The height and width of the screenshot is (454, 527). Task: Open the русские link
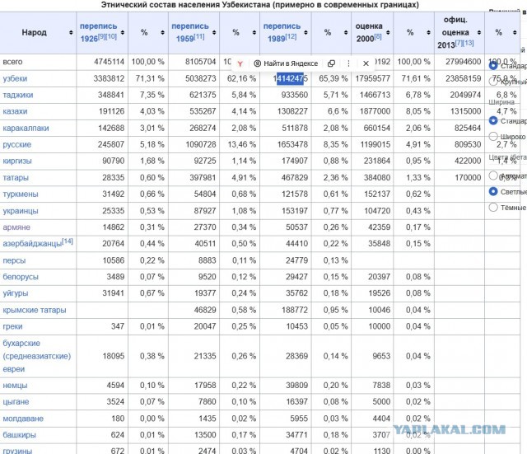click(16, 145)
